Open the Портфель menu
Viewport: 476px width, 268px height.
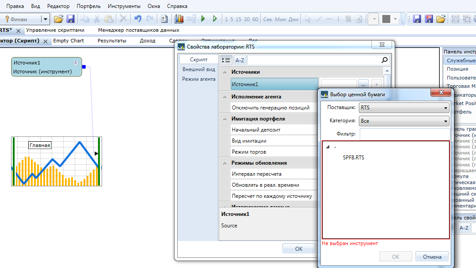[88, 6]
